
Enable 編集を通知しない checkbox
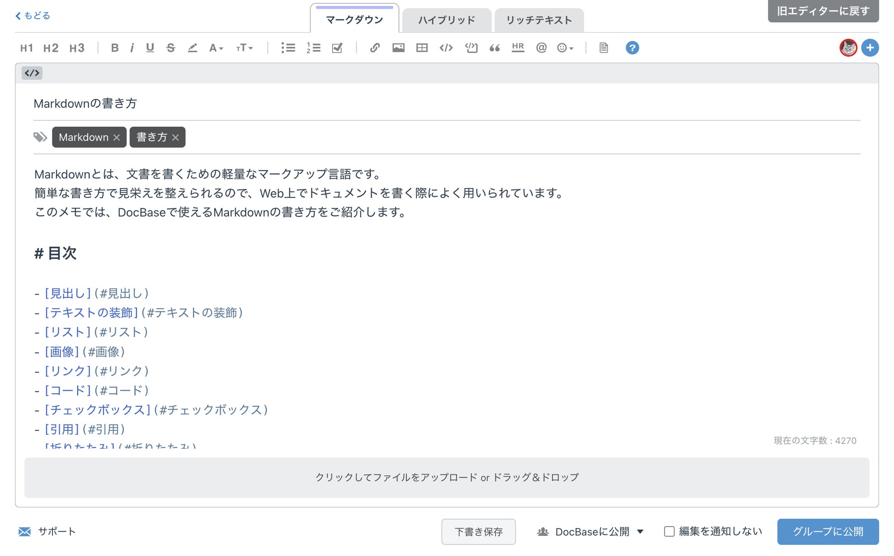(x=669, y=531)
